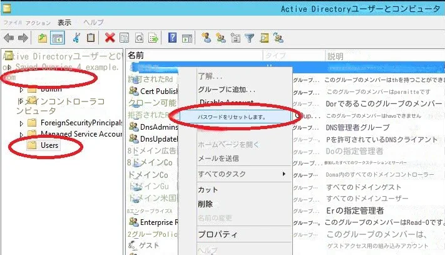Click description すべてのドメインゲスト
The height and width of the screenshot is (255, 445).
point(364,187)
